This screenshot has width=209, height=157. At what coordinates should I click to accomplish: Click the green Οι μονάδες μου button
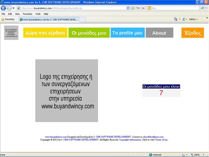pyautogui.click(x=89, y=33)
